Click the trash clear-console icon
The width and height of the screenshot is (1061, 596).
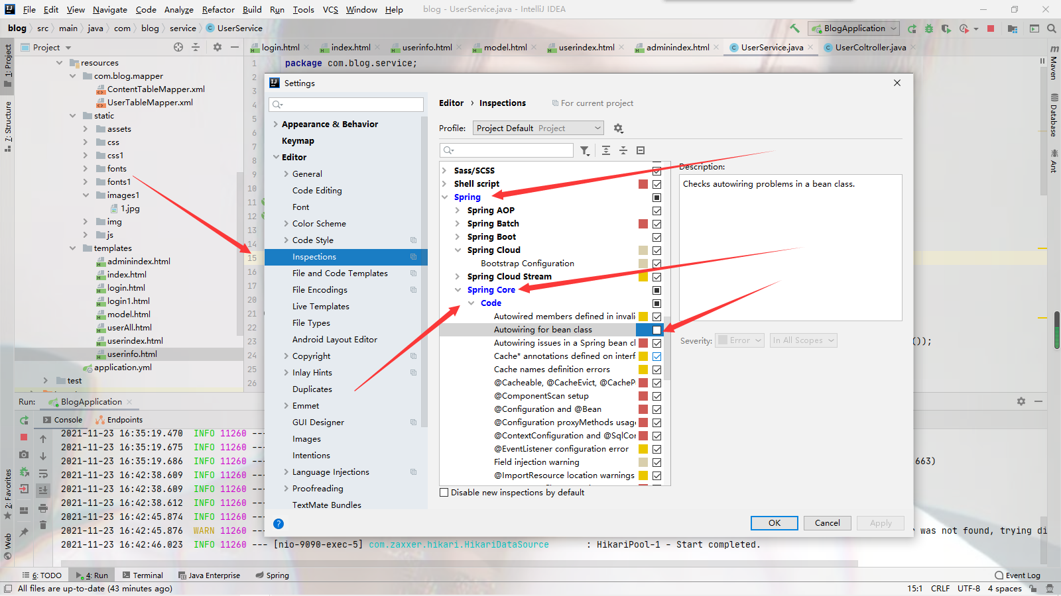click(43, 525)
